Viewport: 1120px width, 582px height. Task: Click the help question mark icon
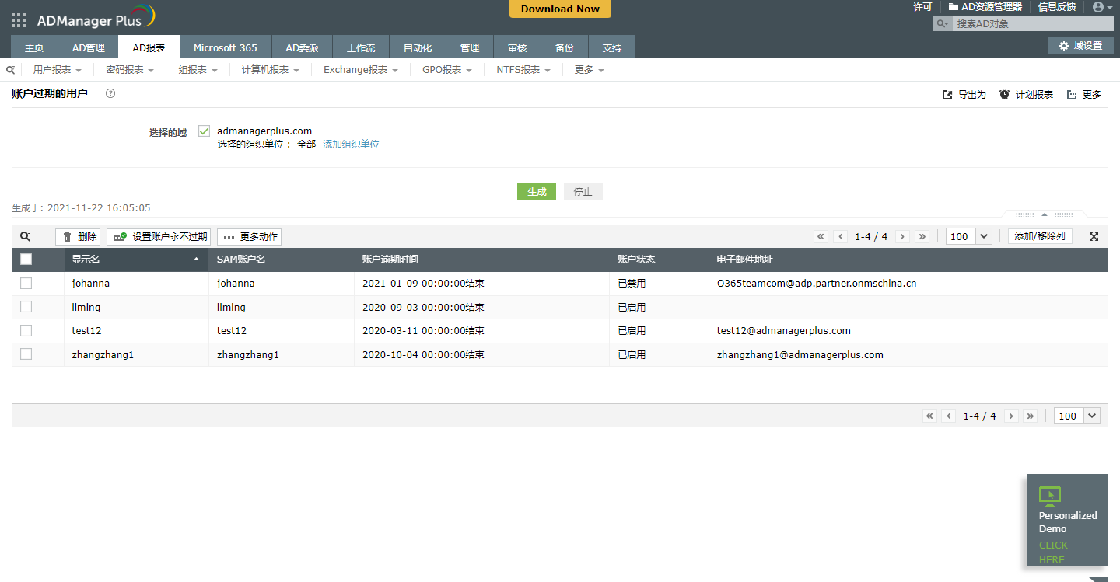(x=110, y=93)
